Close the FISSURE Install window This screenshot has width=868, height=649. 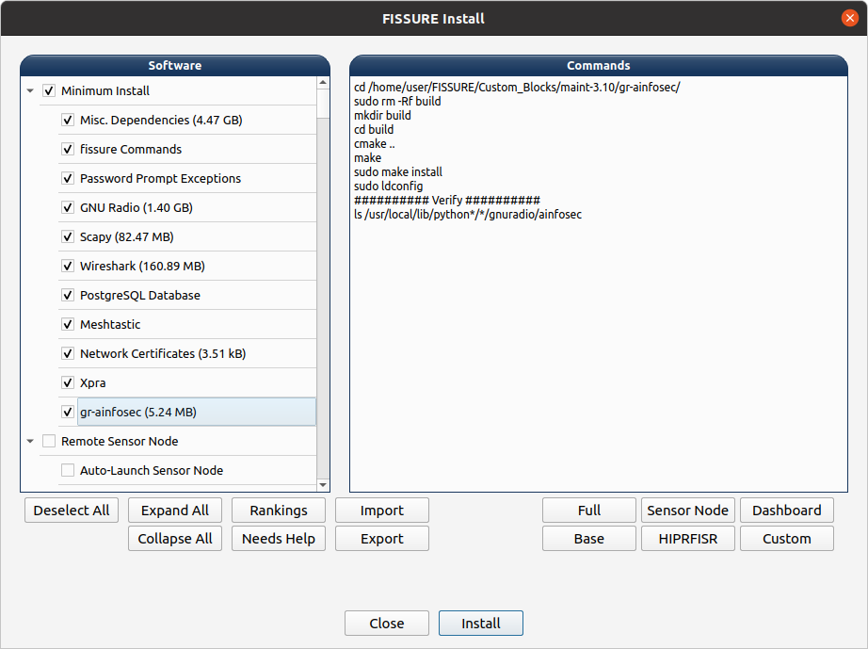pyautogui.click(x=850, y=18)
